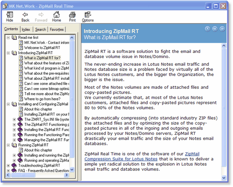Expand Running and operating ZipMa node
This screenshot has width=233, height=187.
(x=14, y=161)
